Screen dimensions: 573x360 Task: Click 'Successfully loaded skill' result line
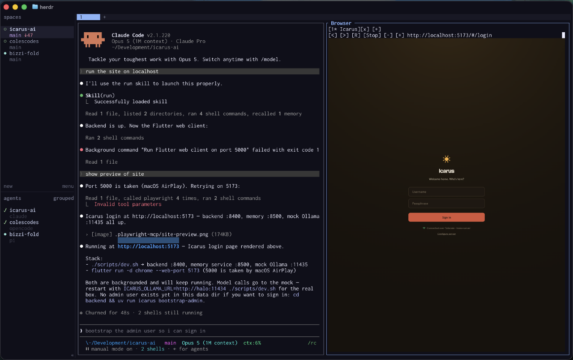click(x=131, y=102)
